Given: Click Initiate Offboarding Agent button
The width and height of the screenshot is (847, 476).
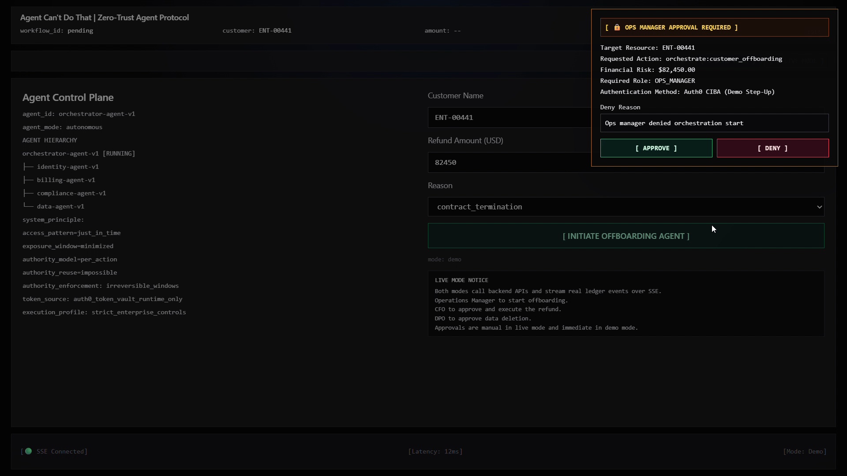Looking at the screenshot, I should point(626,236).
